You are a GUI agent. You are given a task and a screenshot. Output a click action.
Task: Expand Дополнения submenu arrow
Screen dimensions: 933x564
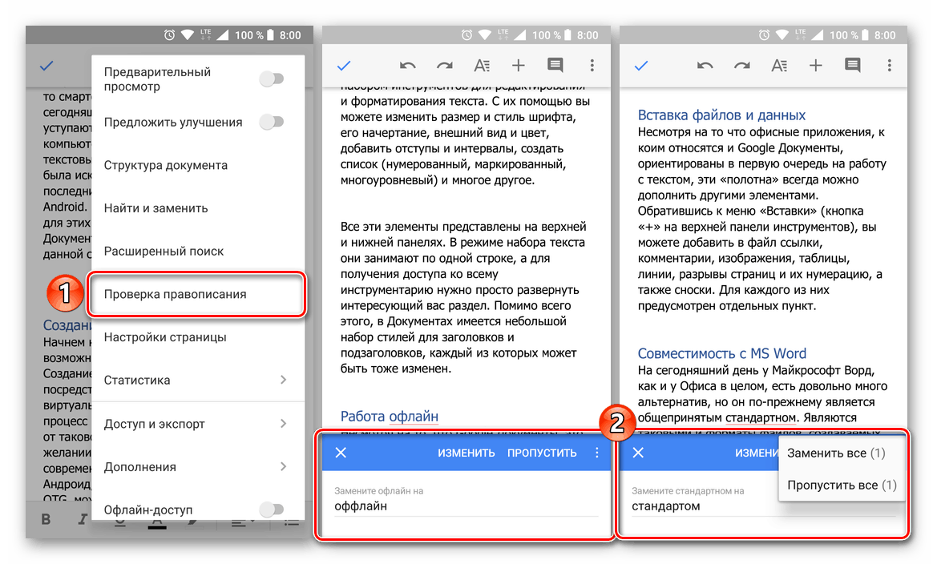coord(284,466)
